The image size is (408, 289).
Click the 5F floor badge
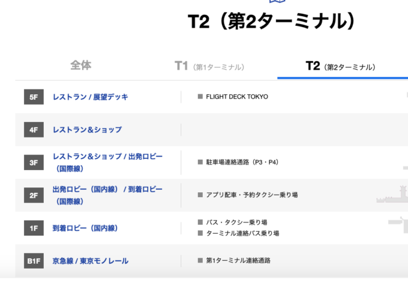pyautogui.click(x=34, y=97)
